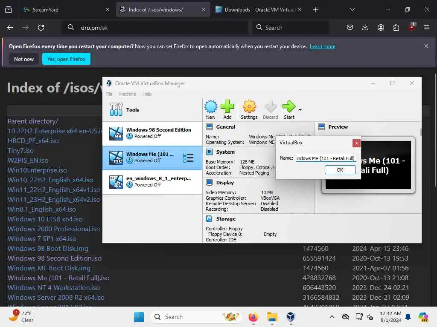Click the System section chip icon
The height and width of the screenshot is (327, 437).
coord(209,152)
